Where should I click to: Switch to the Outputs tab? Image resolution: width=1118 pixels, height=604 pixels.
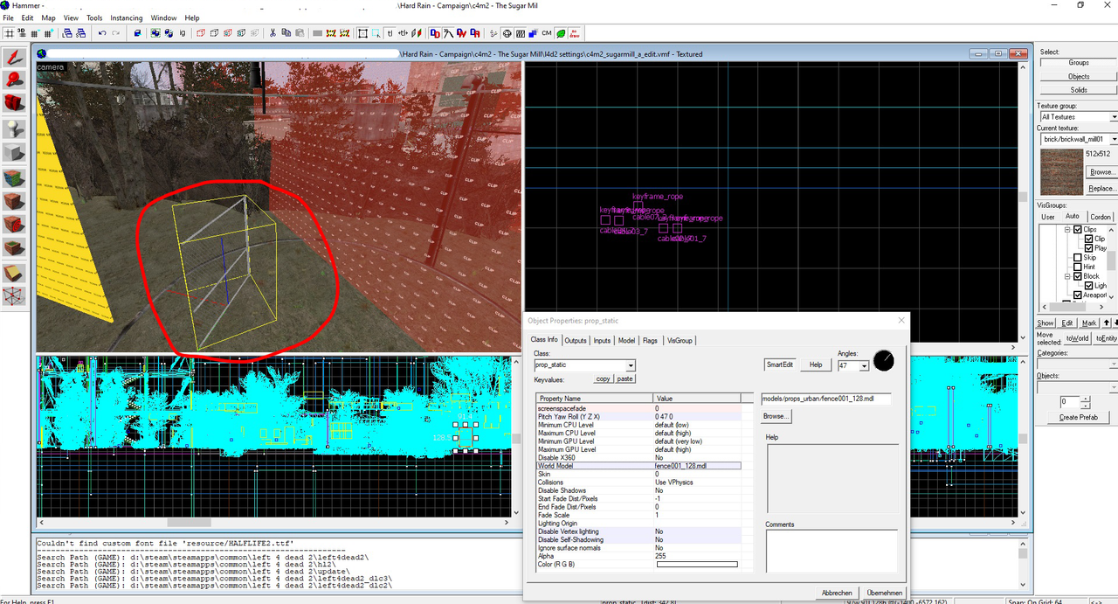pos(576,340)
